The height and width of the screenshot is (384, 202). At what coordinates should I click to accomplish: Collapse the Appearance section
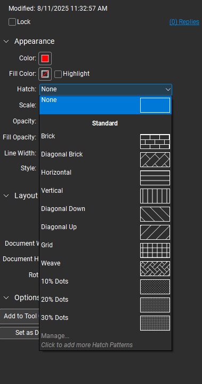coord(6,41)
